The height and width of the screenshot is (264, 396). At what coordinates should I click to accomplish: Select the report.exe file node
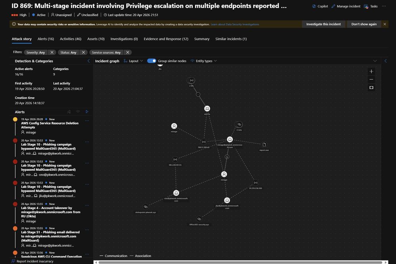tap(264, 145)
